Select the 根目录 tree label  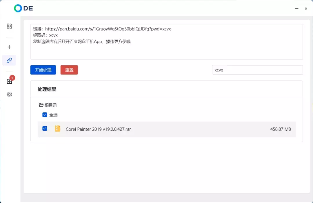(x=51, y=105)
